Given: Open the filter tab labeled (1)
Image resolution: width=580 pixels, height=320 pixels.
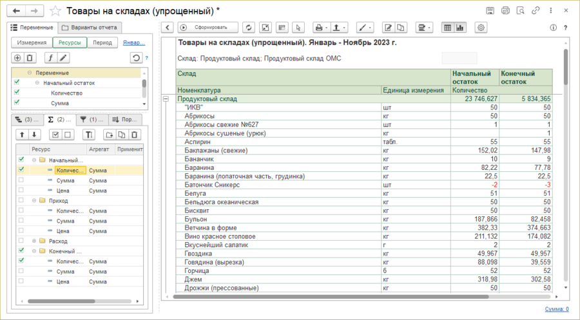Looking at the screenshot, I should pos(92,119).
